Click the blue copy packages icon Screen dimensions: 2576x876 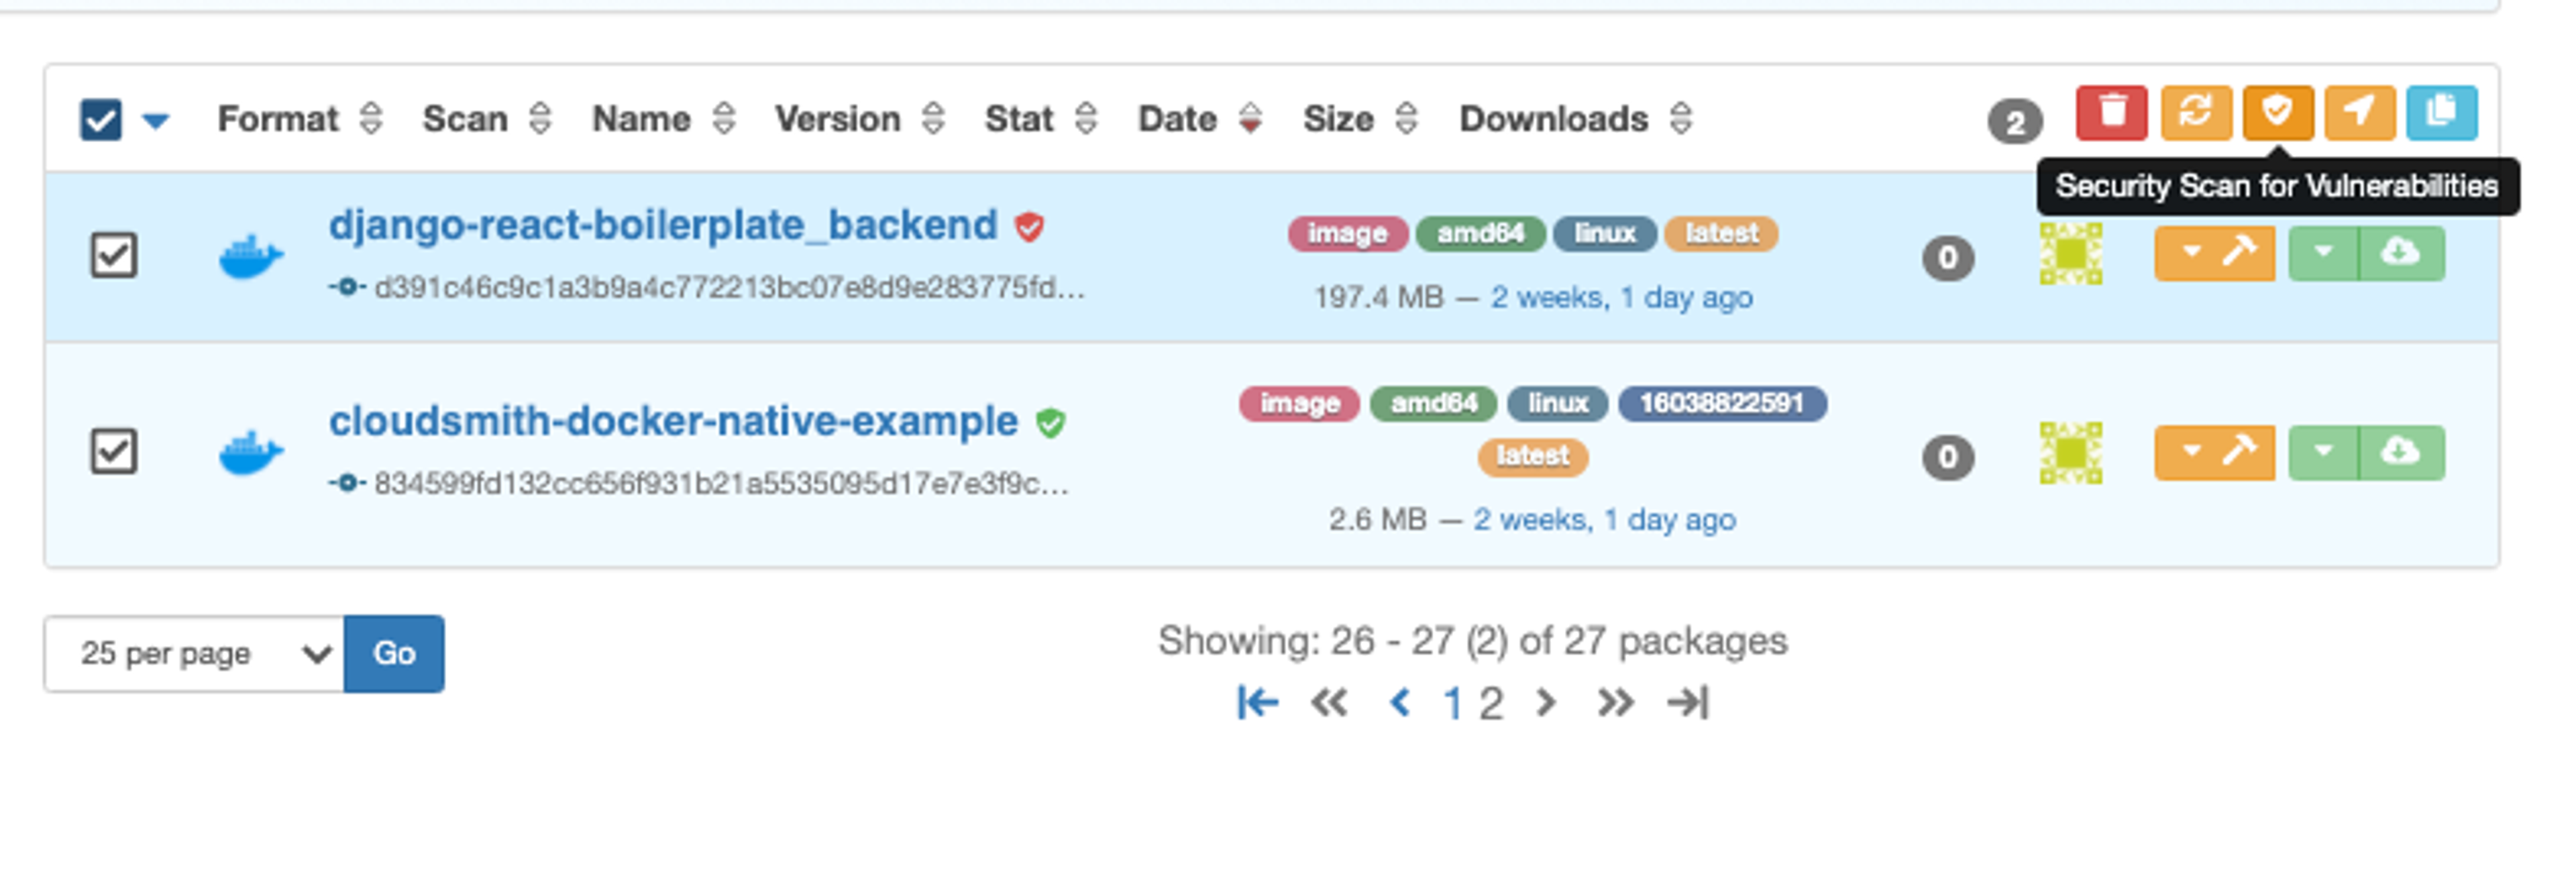point(2441,113)
